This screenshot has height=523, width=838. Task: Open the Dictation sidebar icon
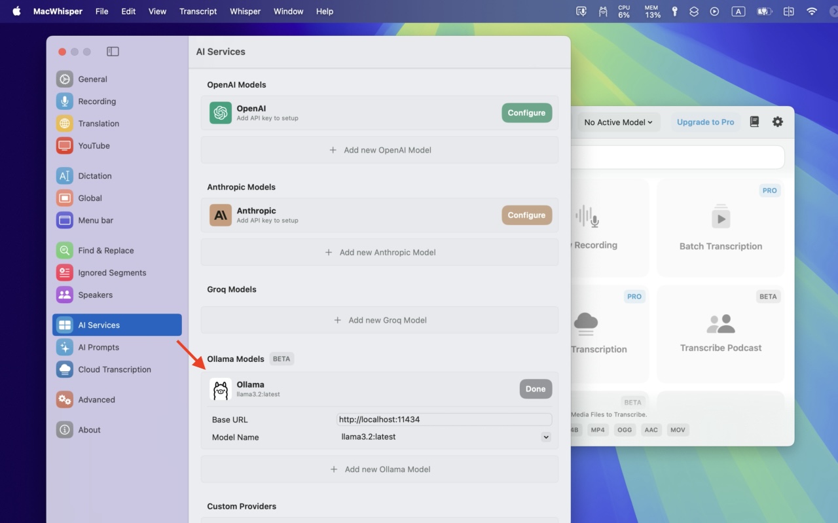point(64,176)
